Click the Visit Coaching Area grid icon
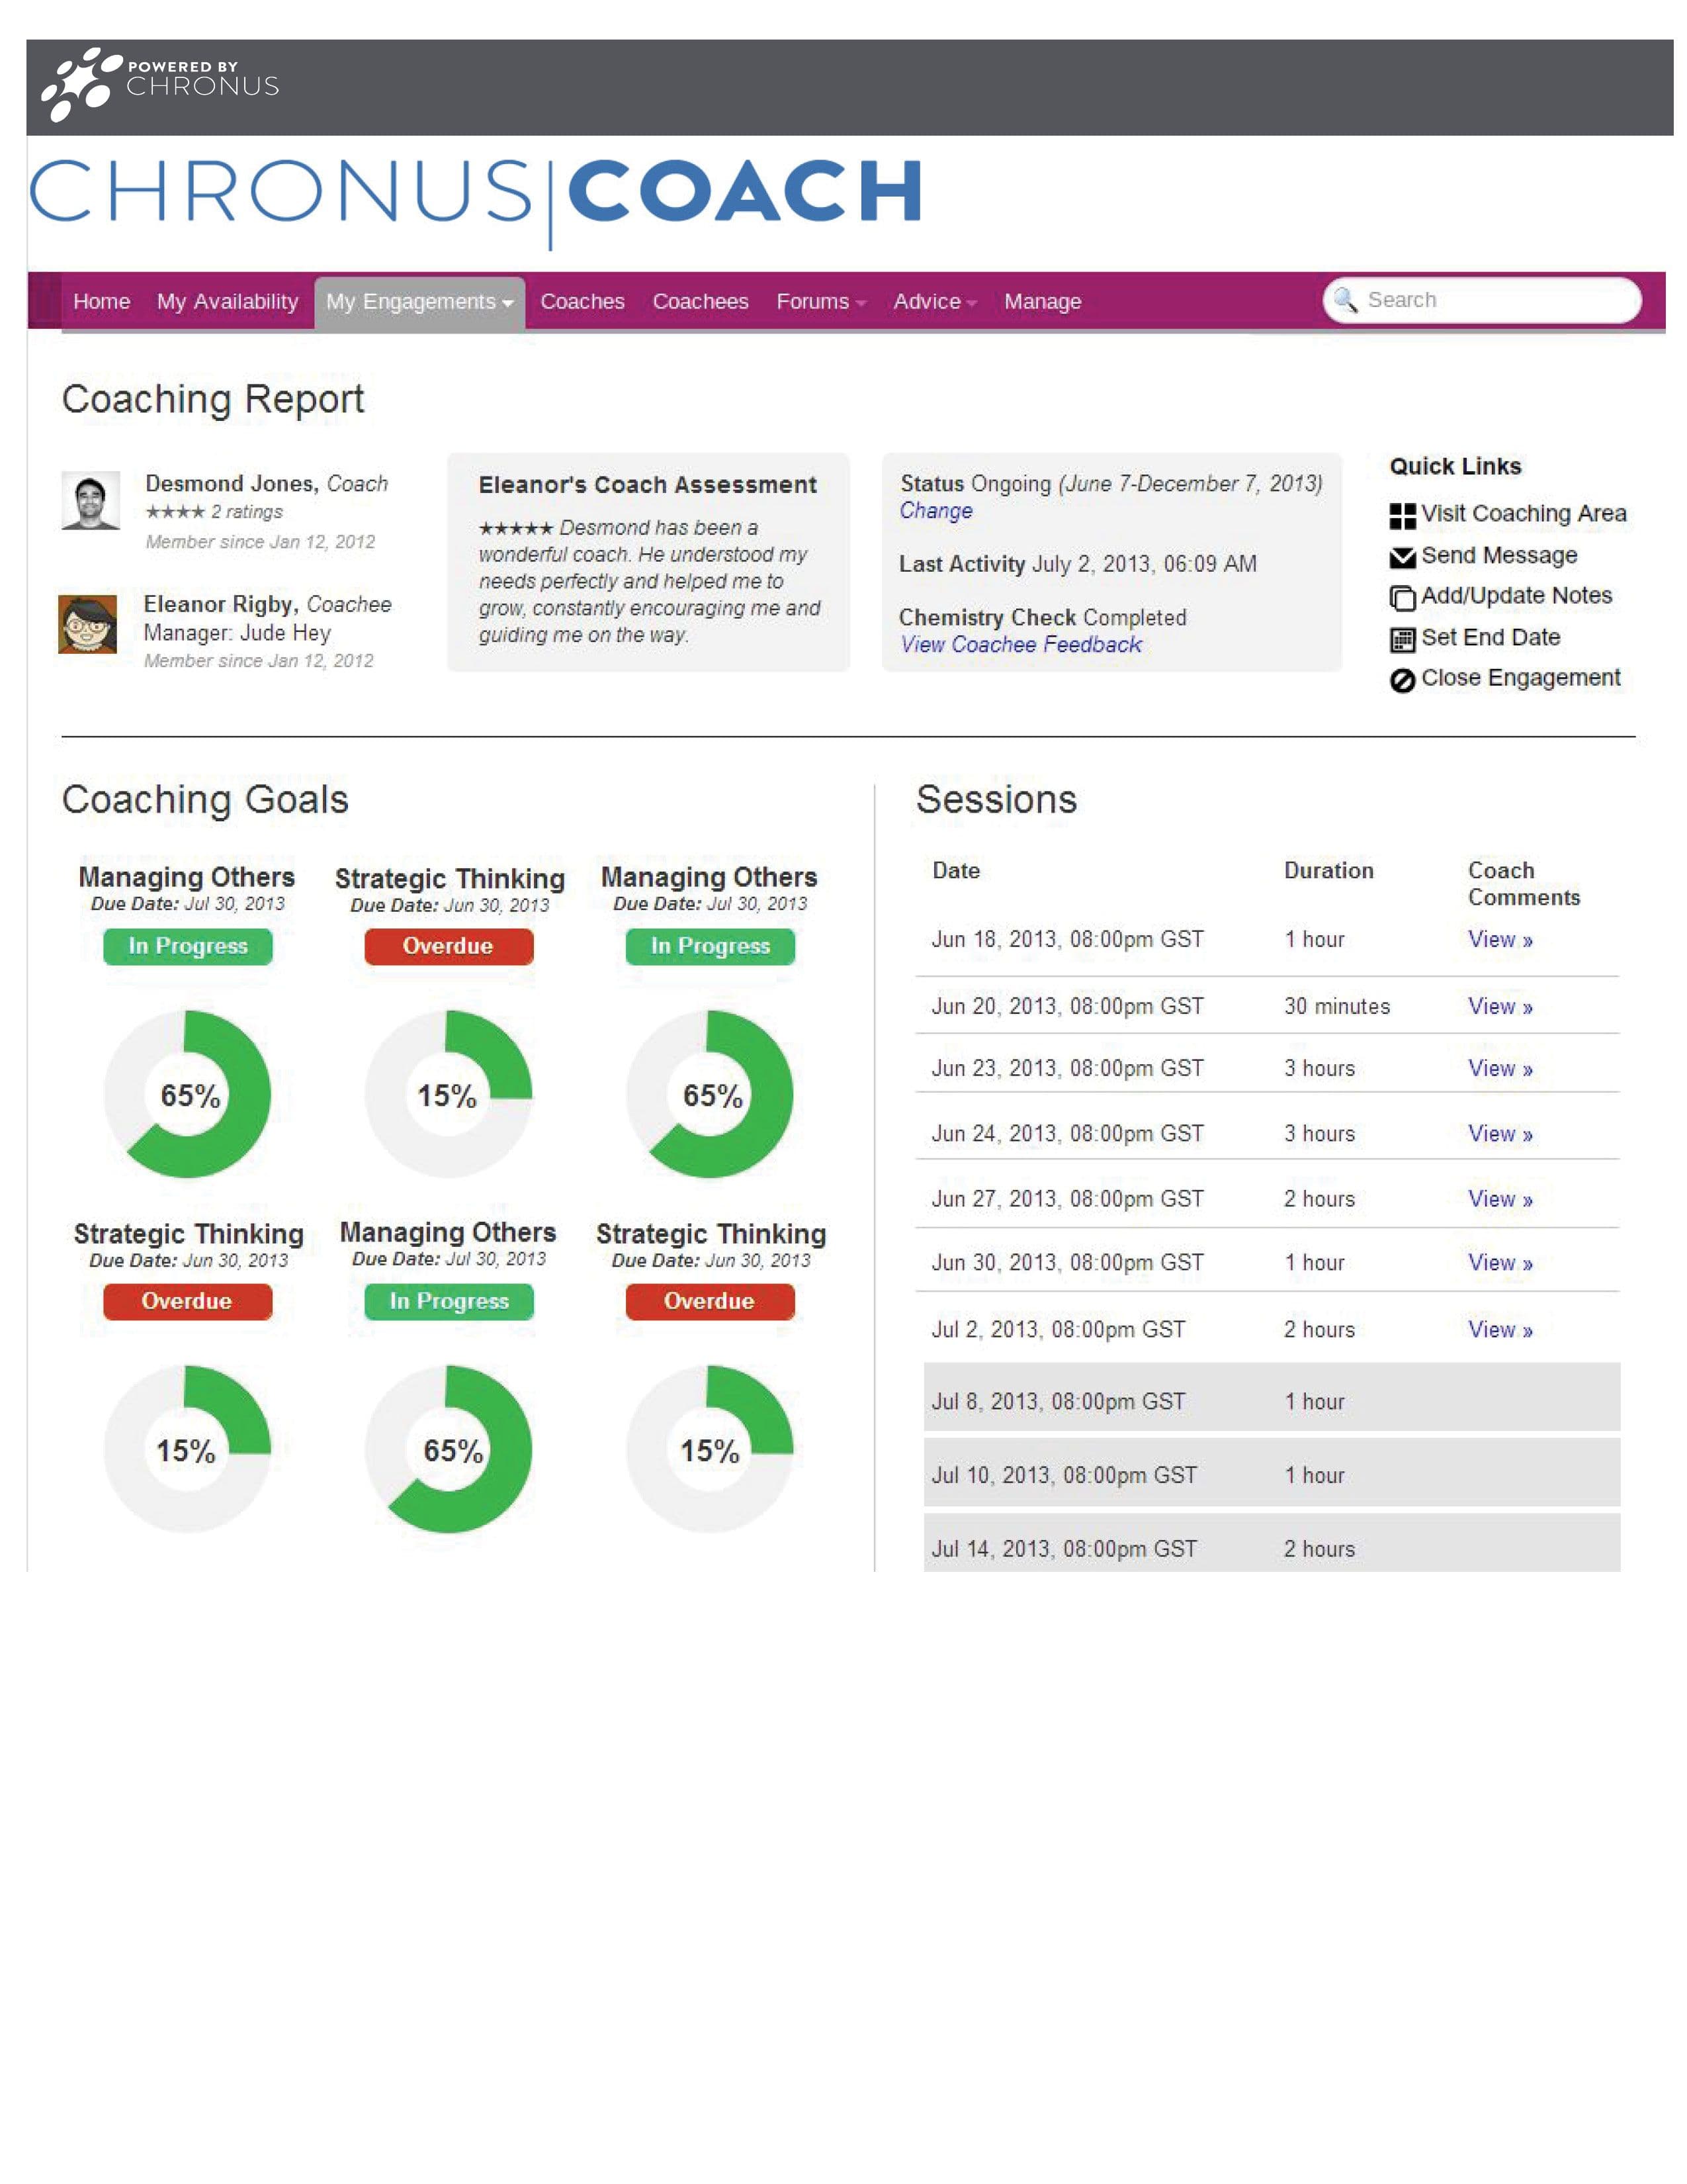Screen dimensions: 1687x2184 1402,516
